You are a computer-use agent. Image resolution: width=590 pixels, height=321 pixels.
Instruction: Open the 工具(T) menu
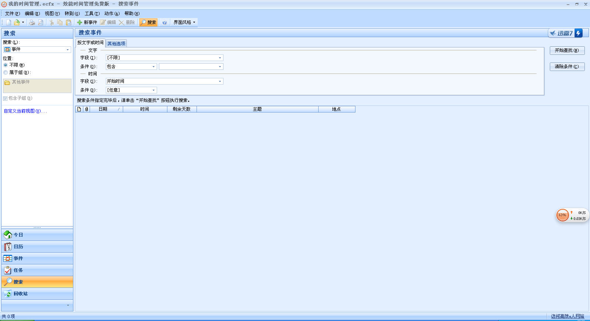pyautogui.click(x=92, y=14)
